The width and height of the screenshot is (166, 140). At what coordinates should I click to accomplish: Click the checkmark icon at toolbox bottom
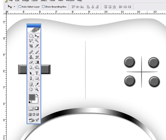click(x=37, y=120)
